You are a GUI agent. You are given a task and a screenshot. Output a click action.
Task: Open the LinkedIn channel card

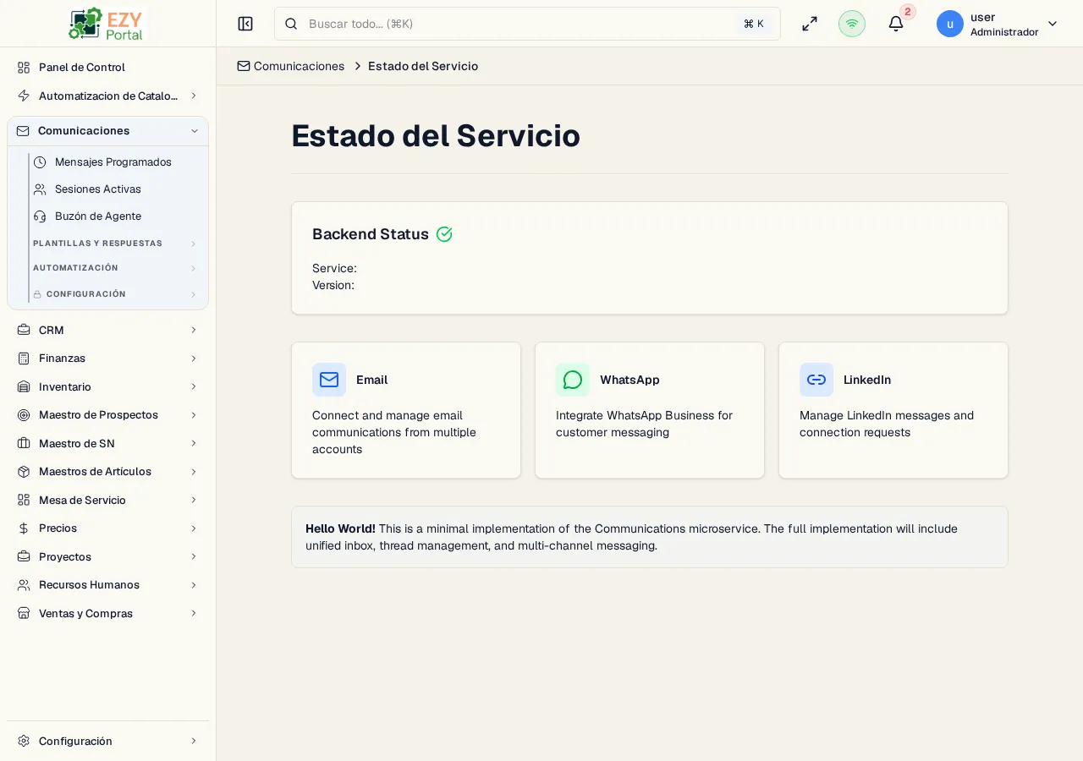point(893,410)
